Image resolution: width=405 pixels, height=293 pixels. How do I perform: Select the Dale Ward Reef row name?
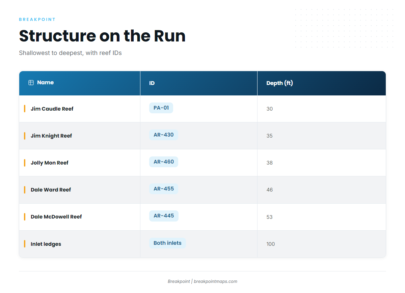[51, 189]
